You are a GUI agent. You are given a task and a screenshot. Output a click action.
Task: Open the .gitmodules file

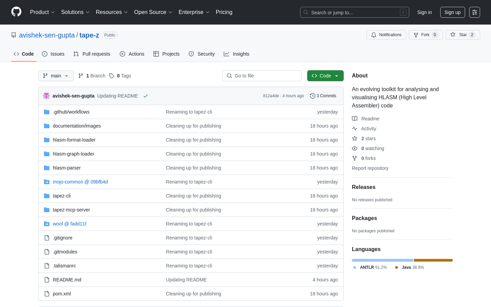coord(65,252)
